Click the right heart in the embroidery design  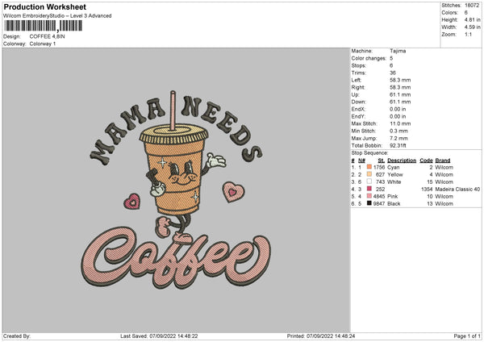(x=233, y=191)
